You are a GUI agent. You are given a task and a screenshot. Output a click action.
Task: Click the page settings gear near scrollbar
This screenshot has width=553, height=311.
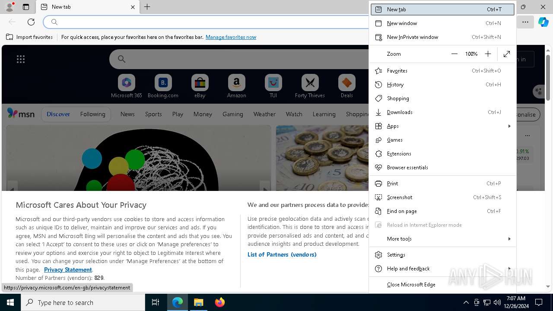click(538, 91)
